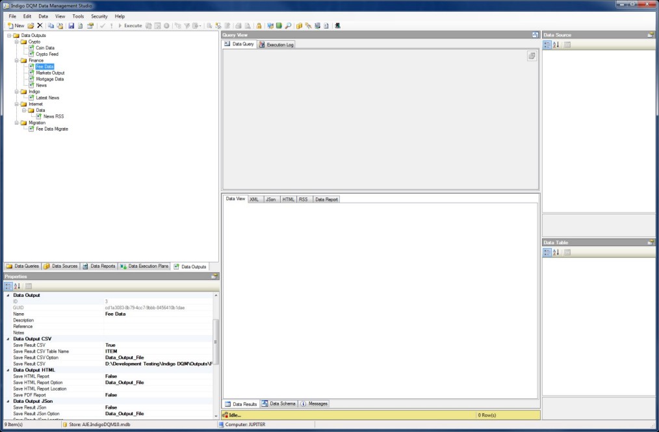
Task: Sort Properties alphabetically with A-Z icon
Action: click(18, 286)
